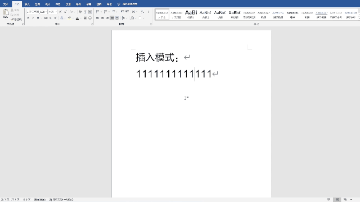Click the word count in status bar
The height and width of the screenshot is (202, 360).
click(27, 200)
